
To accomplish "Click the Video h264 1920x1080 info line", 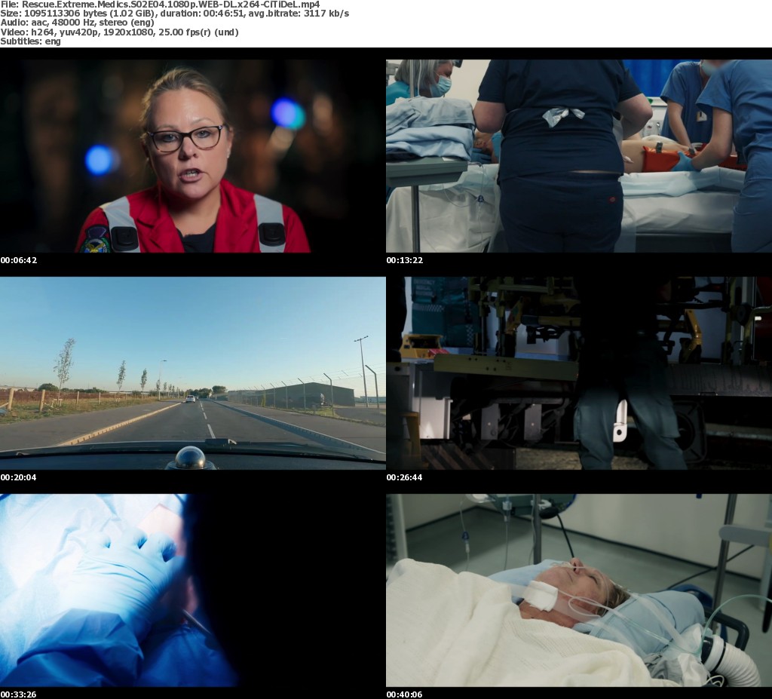I will coord(120,32).
